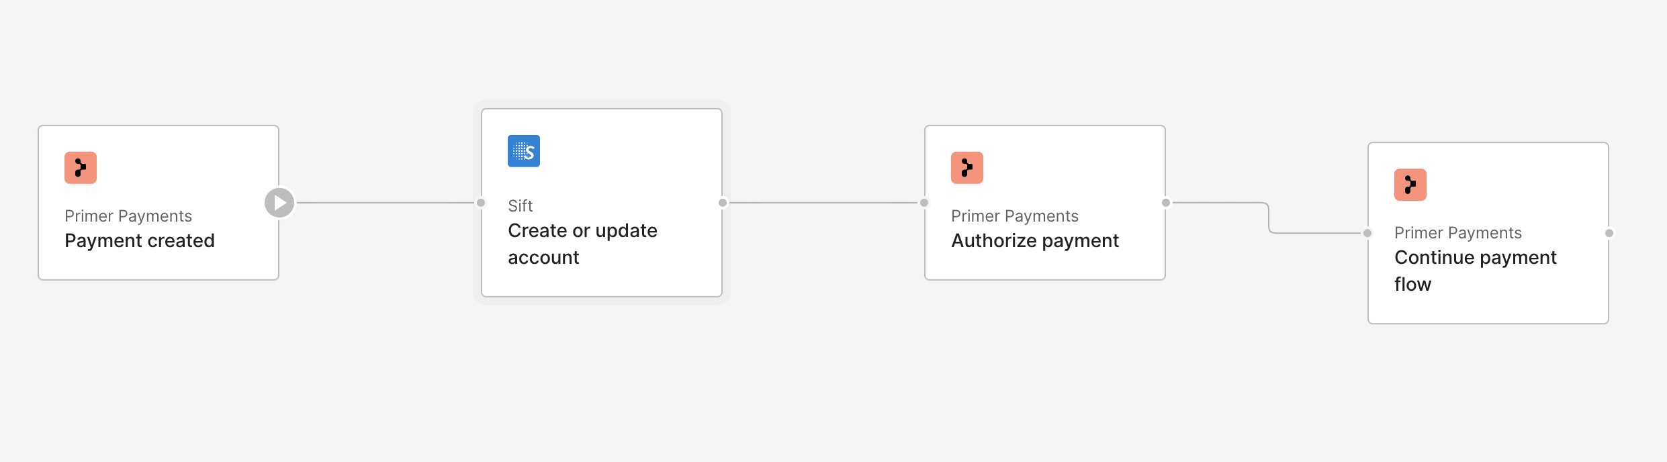The image size is (1667, 462).
Task: Click the input port of Continue payment flow node
Action: tap(1367, 233)
